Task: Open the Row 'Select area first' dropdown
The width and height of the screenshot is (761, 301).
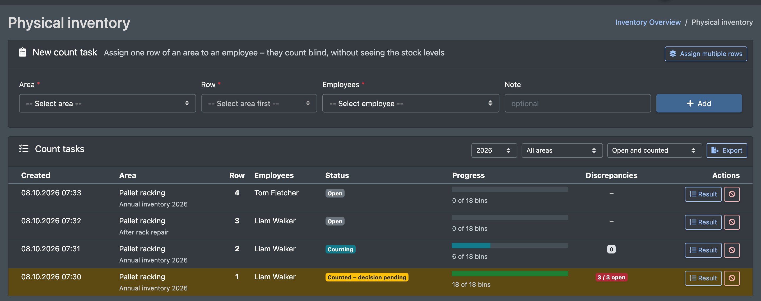Action: (x=259, y=103)
